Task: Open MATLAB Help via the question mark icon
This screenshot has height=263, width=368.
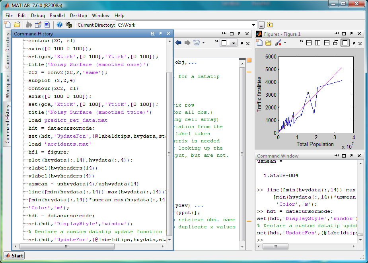Action: 60,25
